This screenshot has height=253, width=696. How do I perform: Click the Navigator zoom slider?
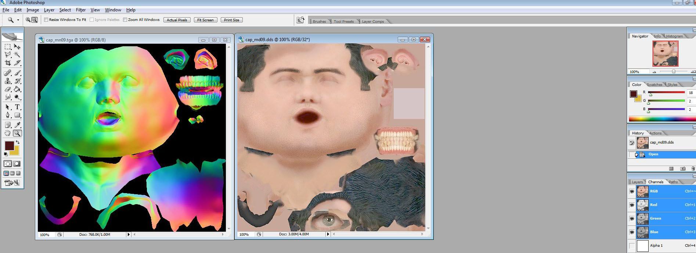click(x=674, y=72)
